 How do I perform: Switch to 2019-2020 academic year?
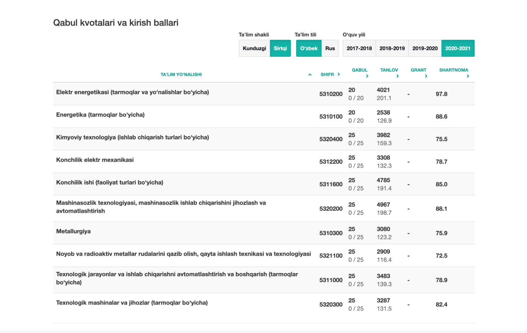click(425, 48)
